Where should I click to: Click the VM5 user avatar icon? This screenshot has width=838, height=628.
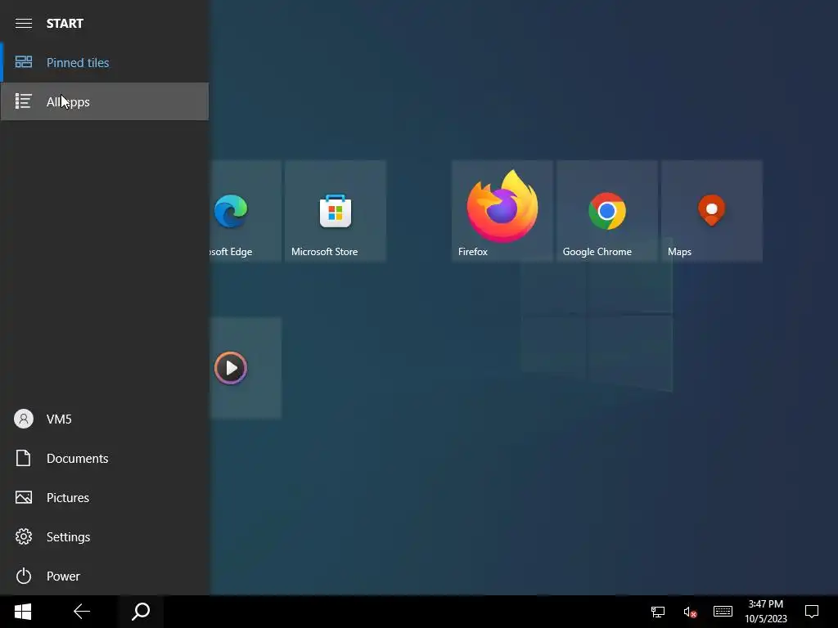pos(24,419)
